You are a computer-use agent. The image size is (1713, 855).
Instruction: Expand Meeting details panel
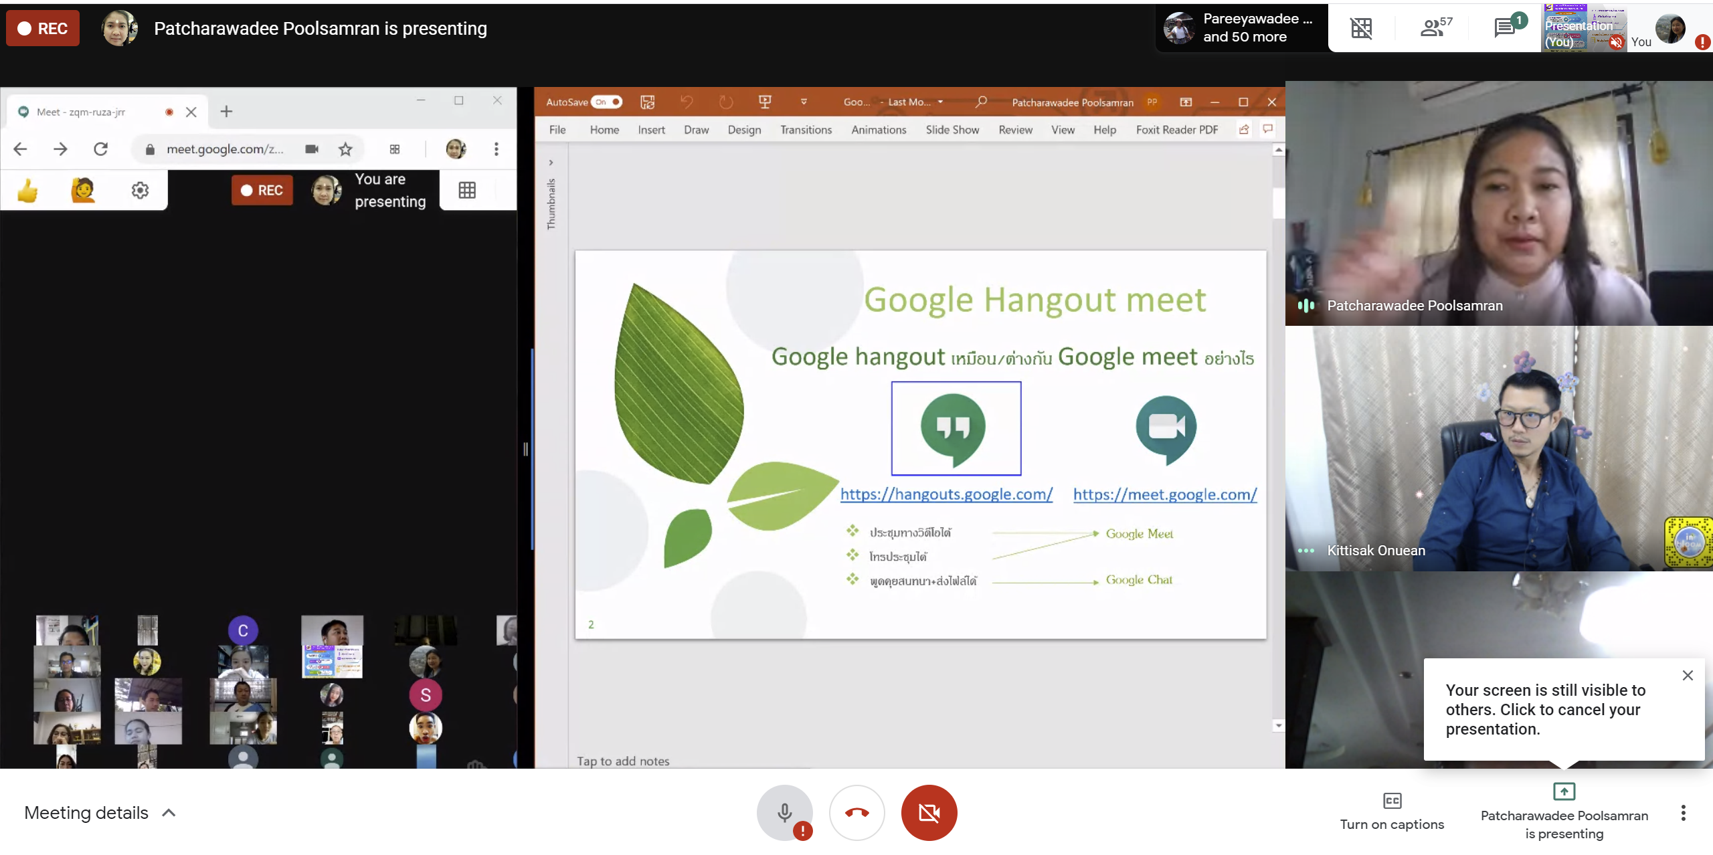point(99,812)
